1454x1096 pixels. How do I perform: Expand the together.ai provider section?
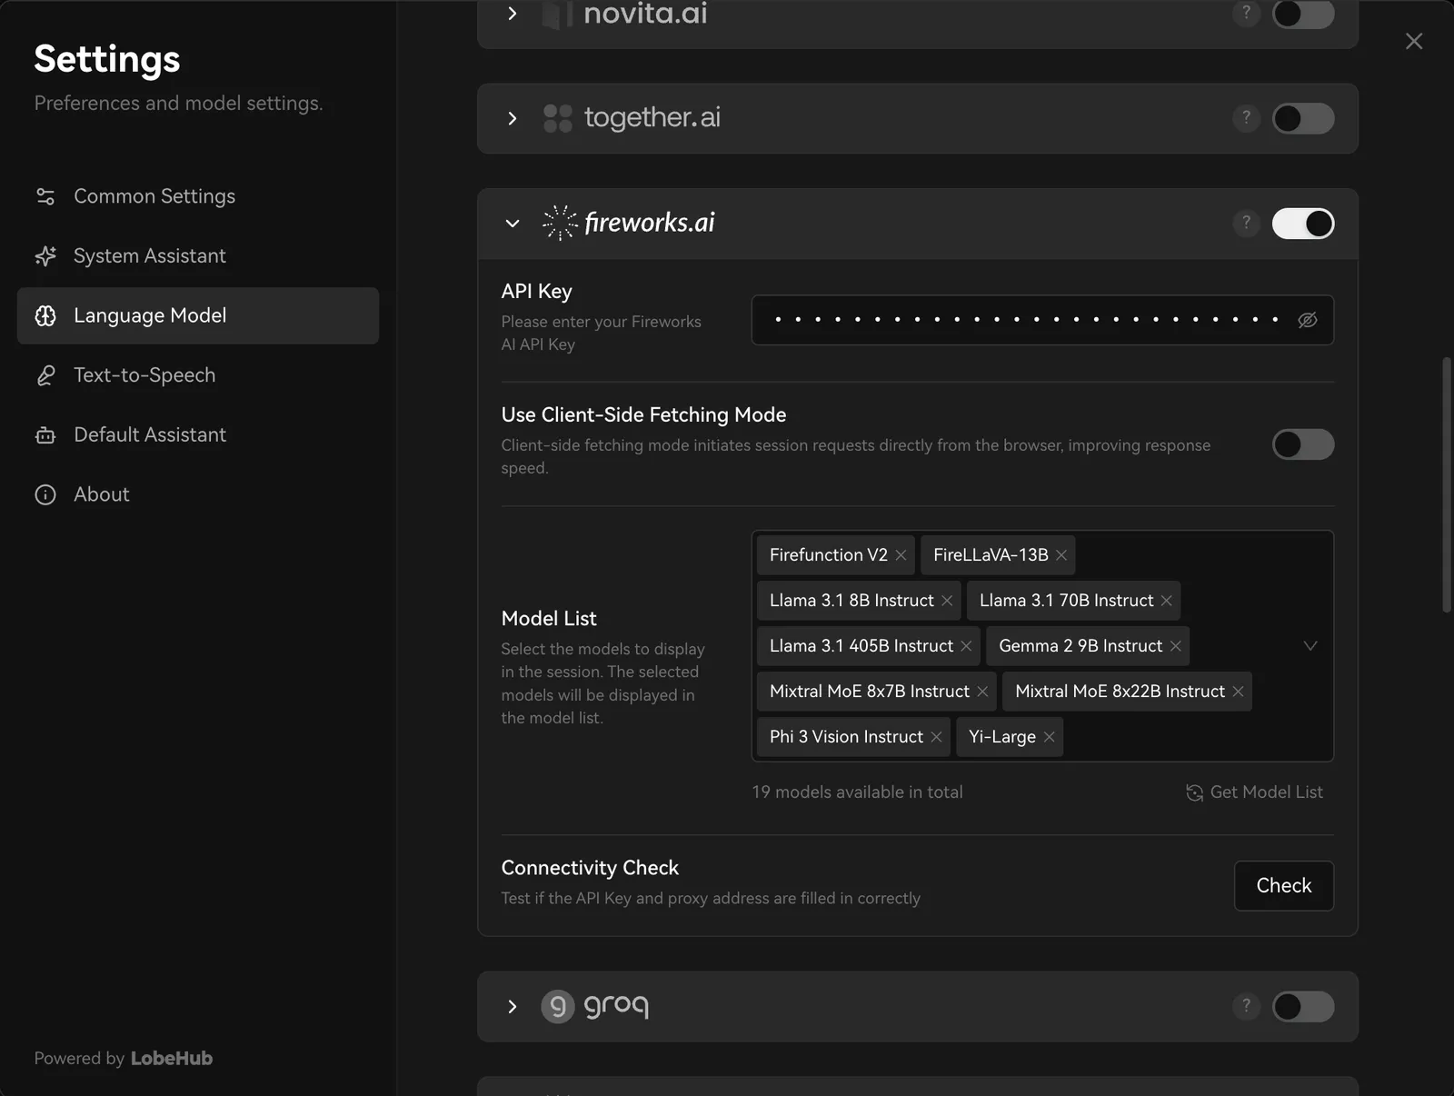tap(513, 119)
